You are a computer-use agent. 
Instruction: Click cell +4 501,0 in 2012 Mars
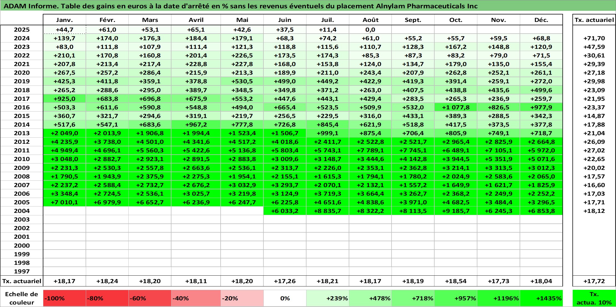tap(150, 142)
